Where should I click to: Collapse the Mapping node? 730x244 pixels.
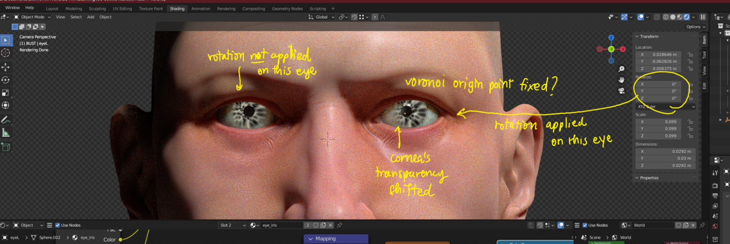pyautogui.click(x=311, y=239)
